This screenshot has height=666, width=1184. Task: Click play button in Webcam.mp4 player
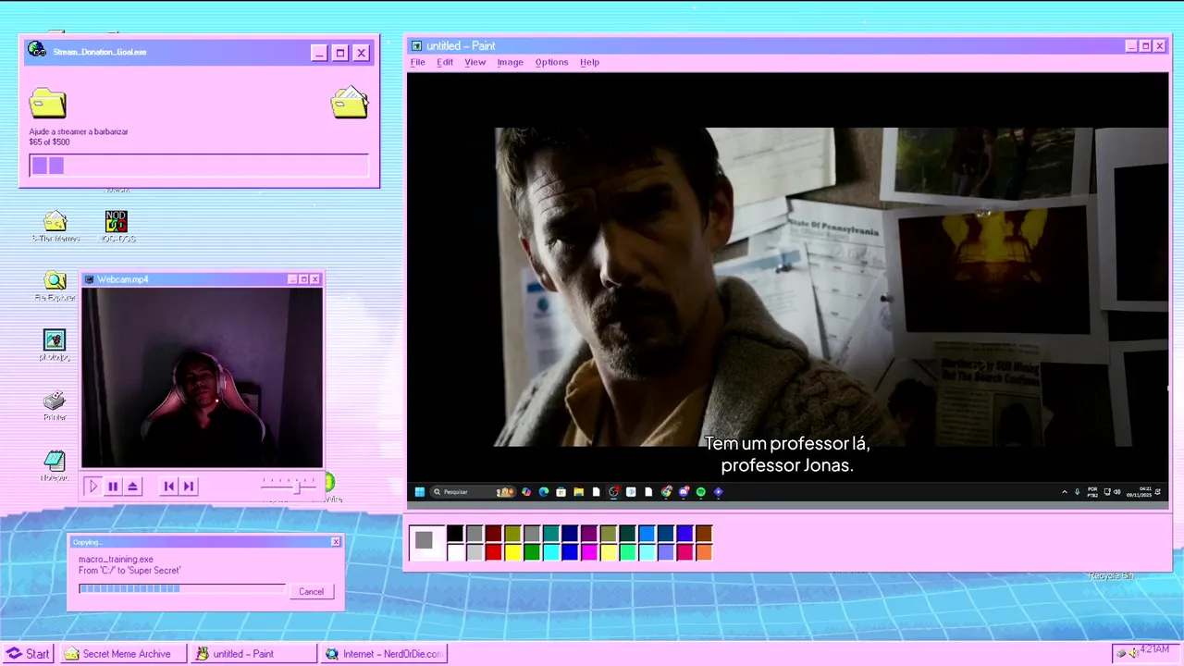tap(92, 486)
